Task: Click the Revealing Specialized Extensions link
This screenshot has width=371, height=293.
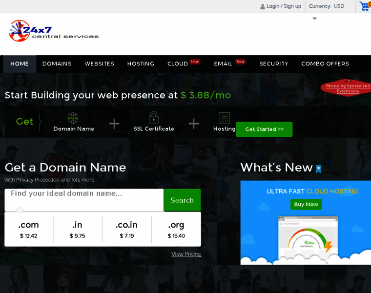Action: tap(348, 88)
